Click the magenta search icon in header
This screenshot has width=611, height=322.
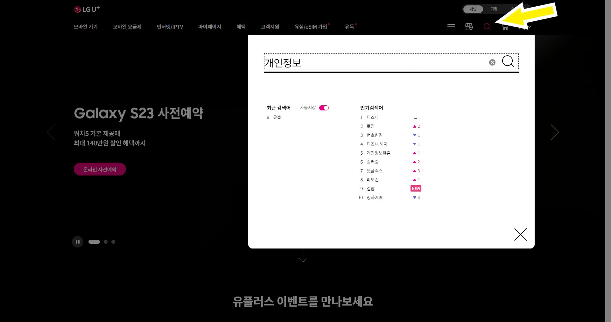click(487, 27)
